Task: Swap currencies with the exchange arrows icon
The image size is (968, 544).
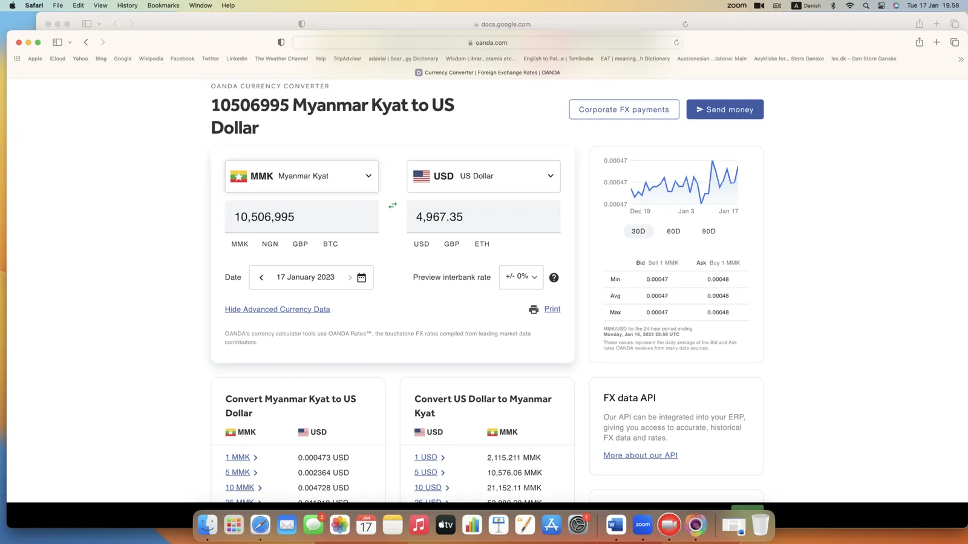Action: (393, 206)
